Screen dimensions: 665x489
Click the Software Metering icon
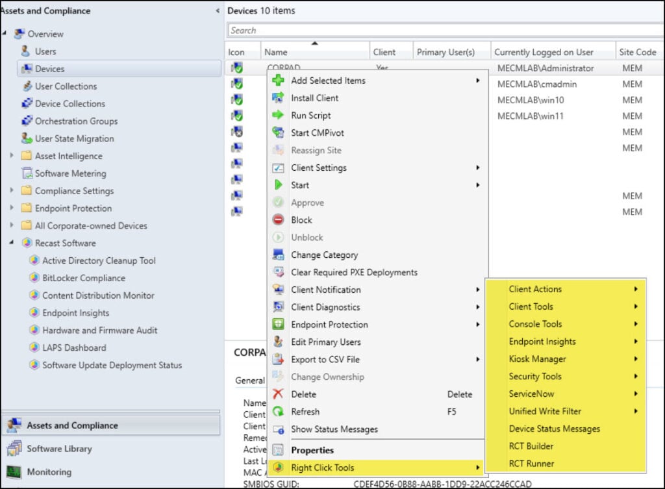point(27,173)
